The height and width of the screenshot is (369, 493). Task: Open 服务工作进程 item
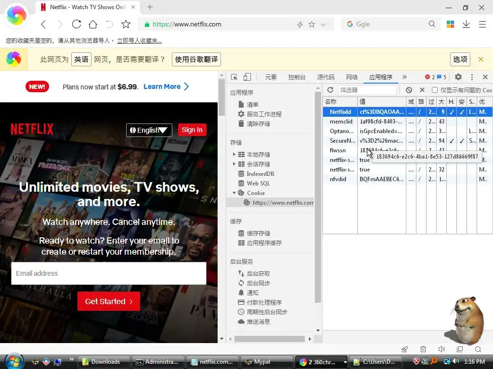(264, 114)
